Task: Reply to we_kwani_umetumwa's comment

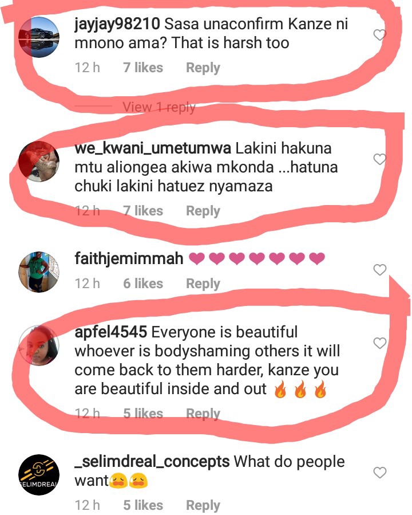Action: tap(203, 211)
